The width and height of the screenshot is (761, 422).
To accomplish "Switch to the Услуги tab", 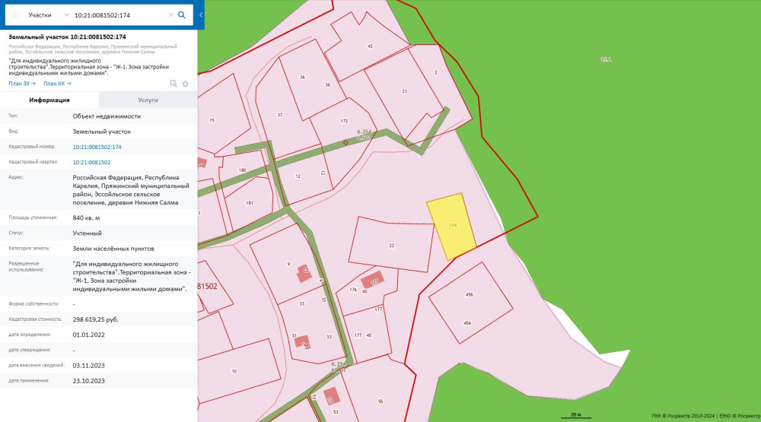I will tap(148, 100).
